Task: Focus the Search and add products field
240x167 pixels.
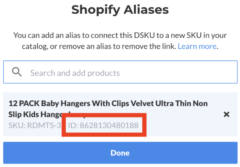Action: pyautogui.click(x=120, y=72)
